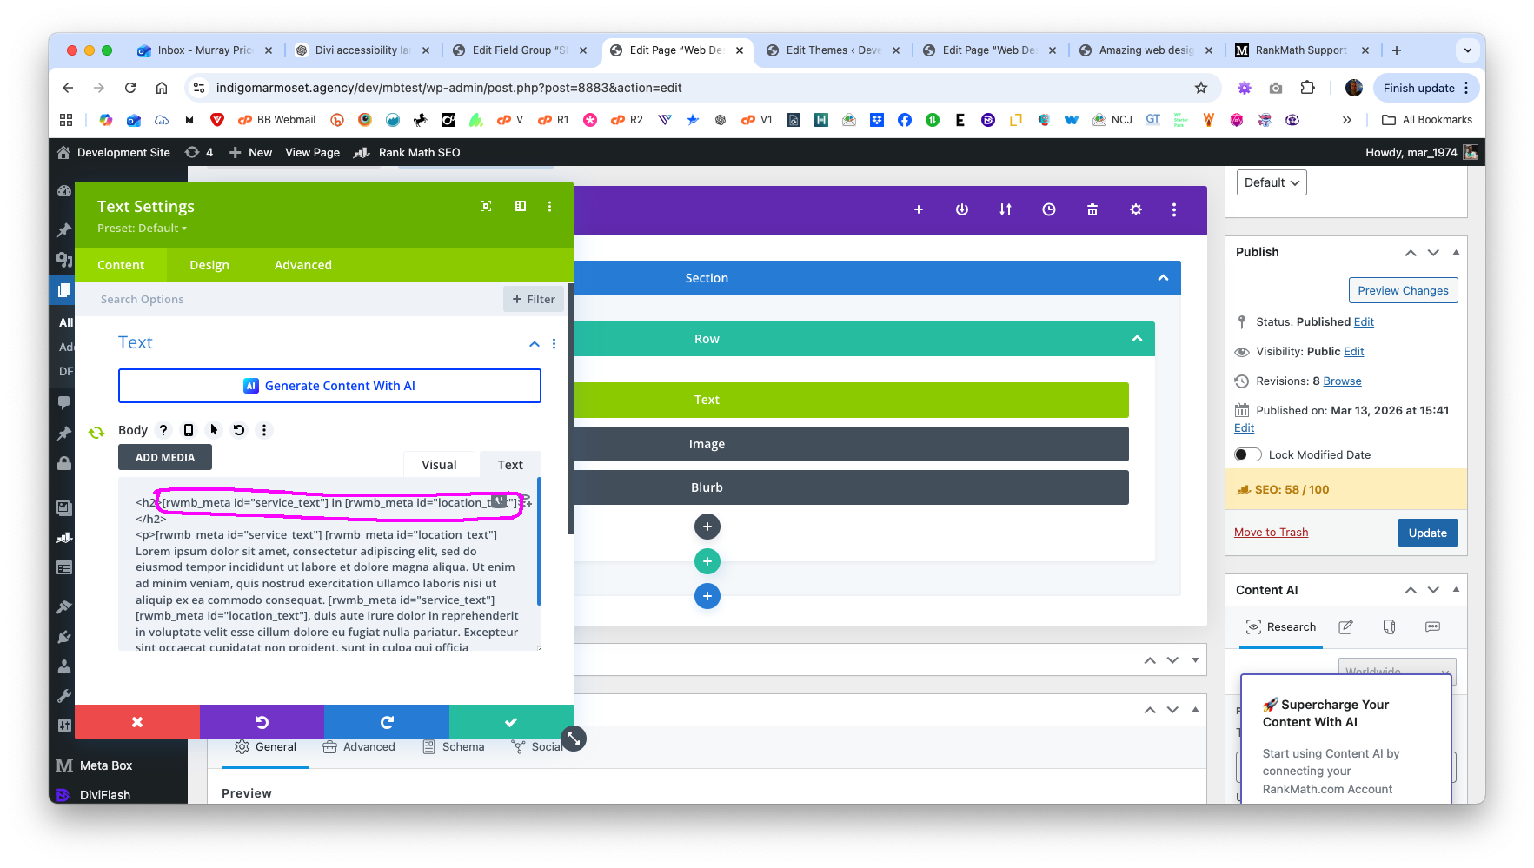The image size is (1534, 868).
Task: Click the blue Update button
Action: pyautogui.click(x=1427, y=533)
